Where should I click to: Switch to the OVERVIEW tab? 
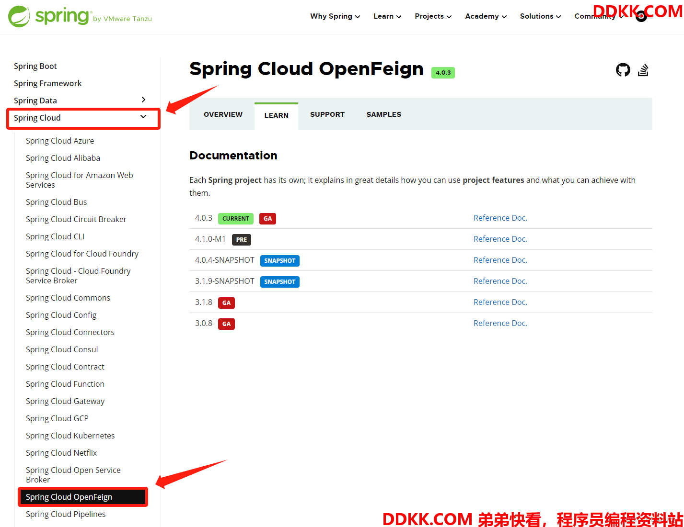tap(223, 114)
